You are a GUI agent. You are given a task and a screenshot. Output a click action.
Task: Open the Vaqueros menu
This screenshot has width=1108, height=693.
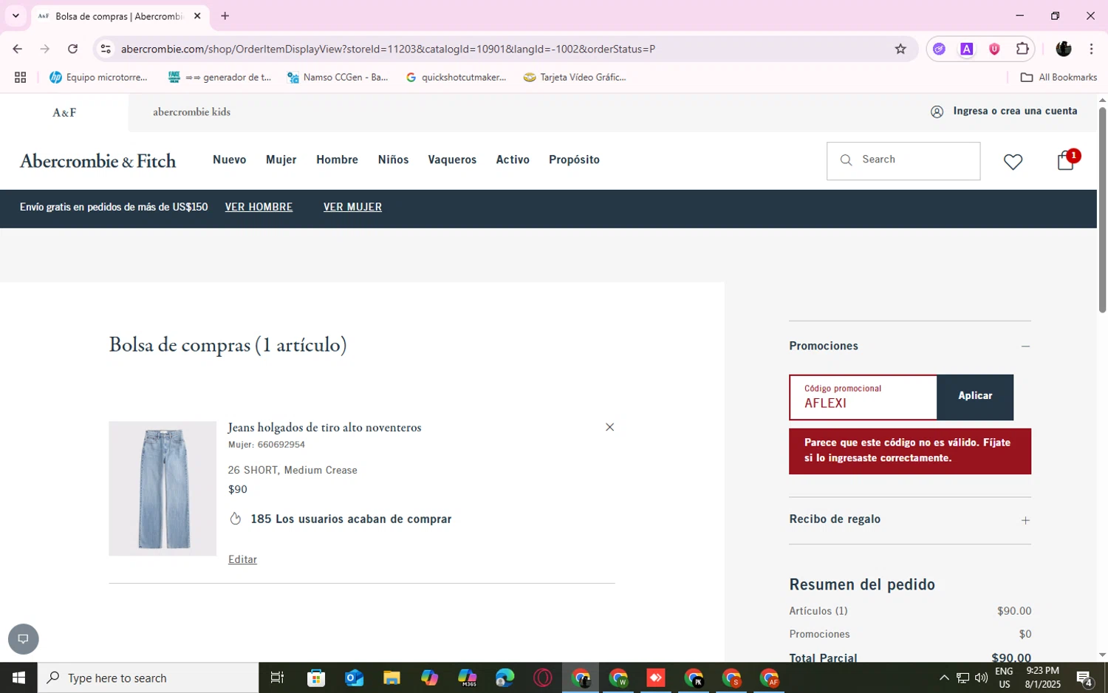coord(452,160)
